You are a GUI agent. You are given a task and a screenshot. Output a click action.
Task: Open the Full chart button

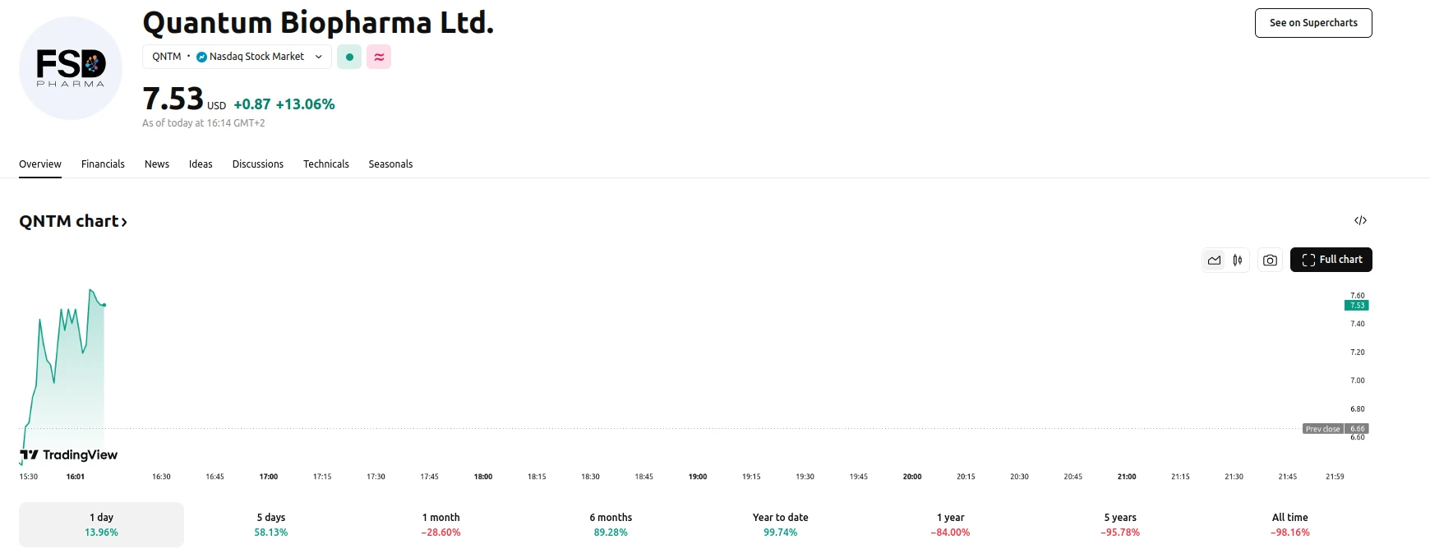1331,260
